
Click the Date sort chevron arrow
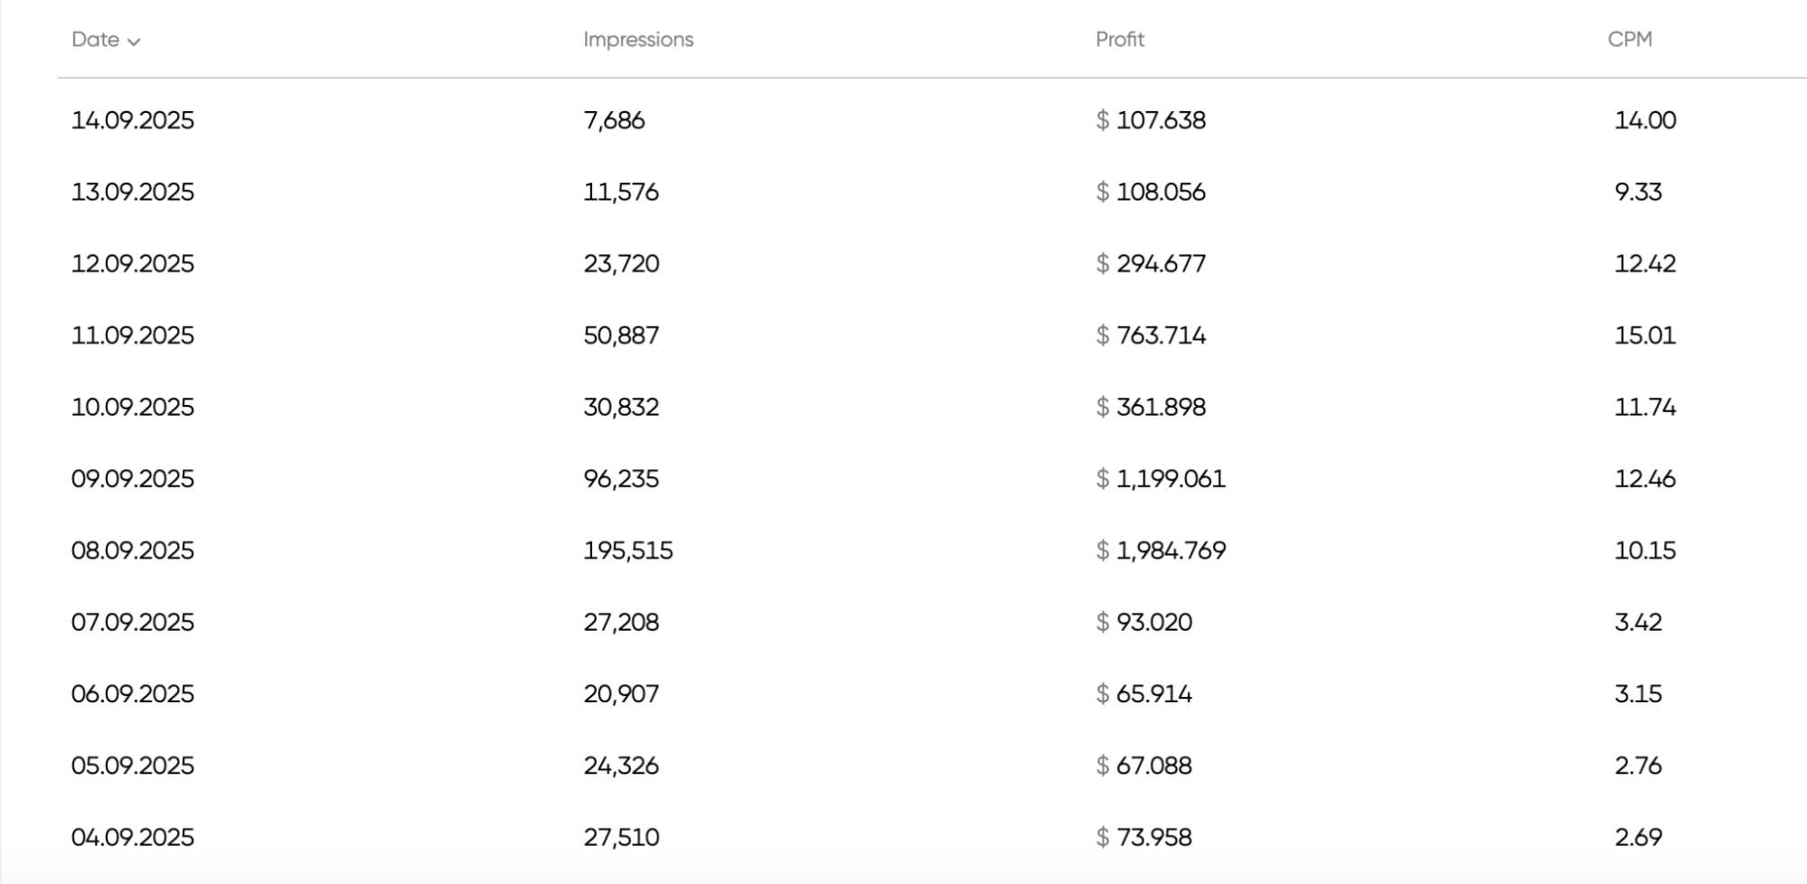134,42
